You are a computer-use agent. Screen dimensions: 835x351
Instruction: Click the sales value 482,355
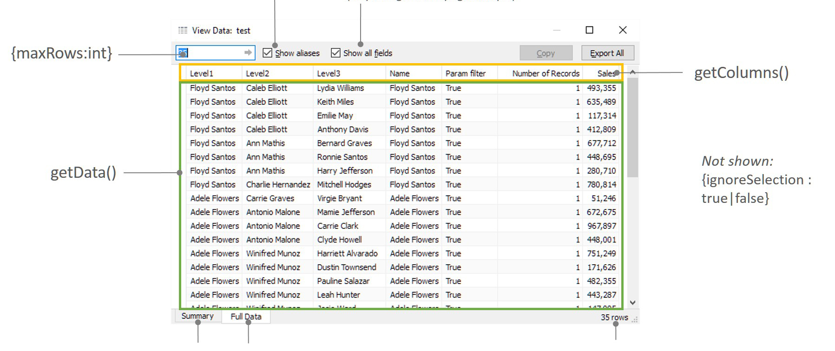601,281
